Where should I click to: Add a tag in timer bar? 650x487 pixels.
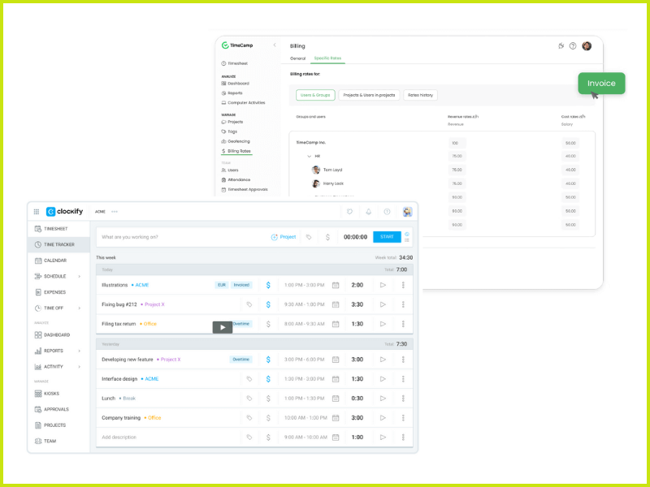point(309,237)
